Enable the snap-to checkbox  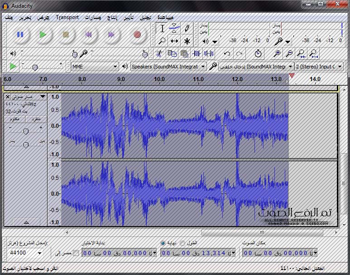[x=76, y=253]
